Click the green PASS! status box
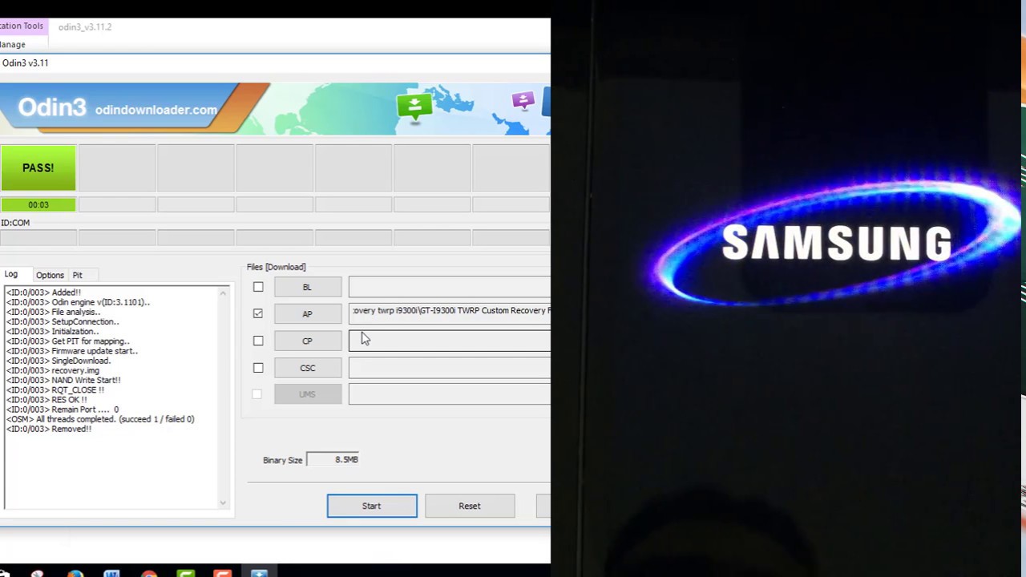The image size is (1026, 577). tap(38, 168)
